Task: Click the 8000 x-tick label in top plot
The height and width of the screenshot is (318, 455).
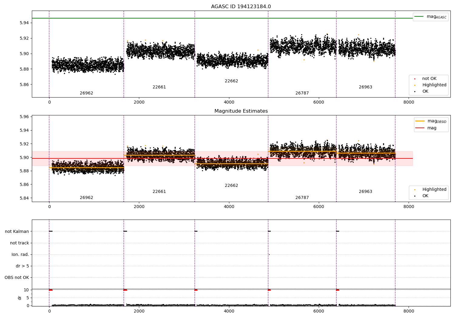Action: click(409, 102)
